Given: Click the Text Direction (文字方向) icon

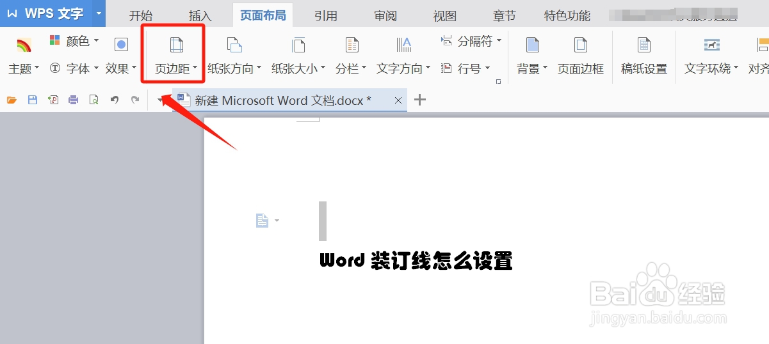Looking at the screenshot, I should point(403,45).
